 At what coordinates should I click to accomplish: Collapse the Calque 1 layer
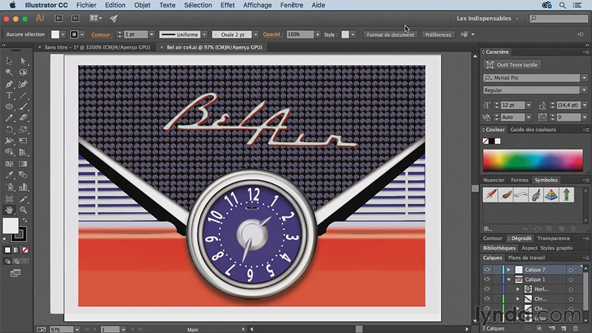pyautogui.click(x=509, y=280)
